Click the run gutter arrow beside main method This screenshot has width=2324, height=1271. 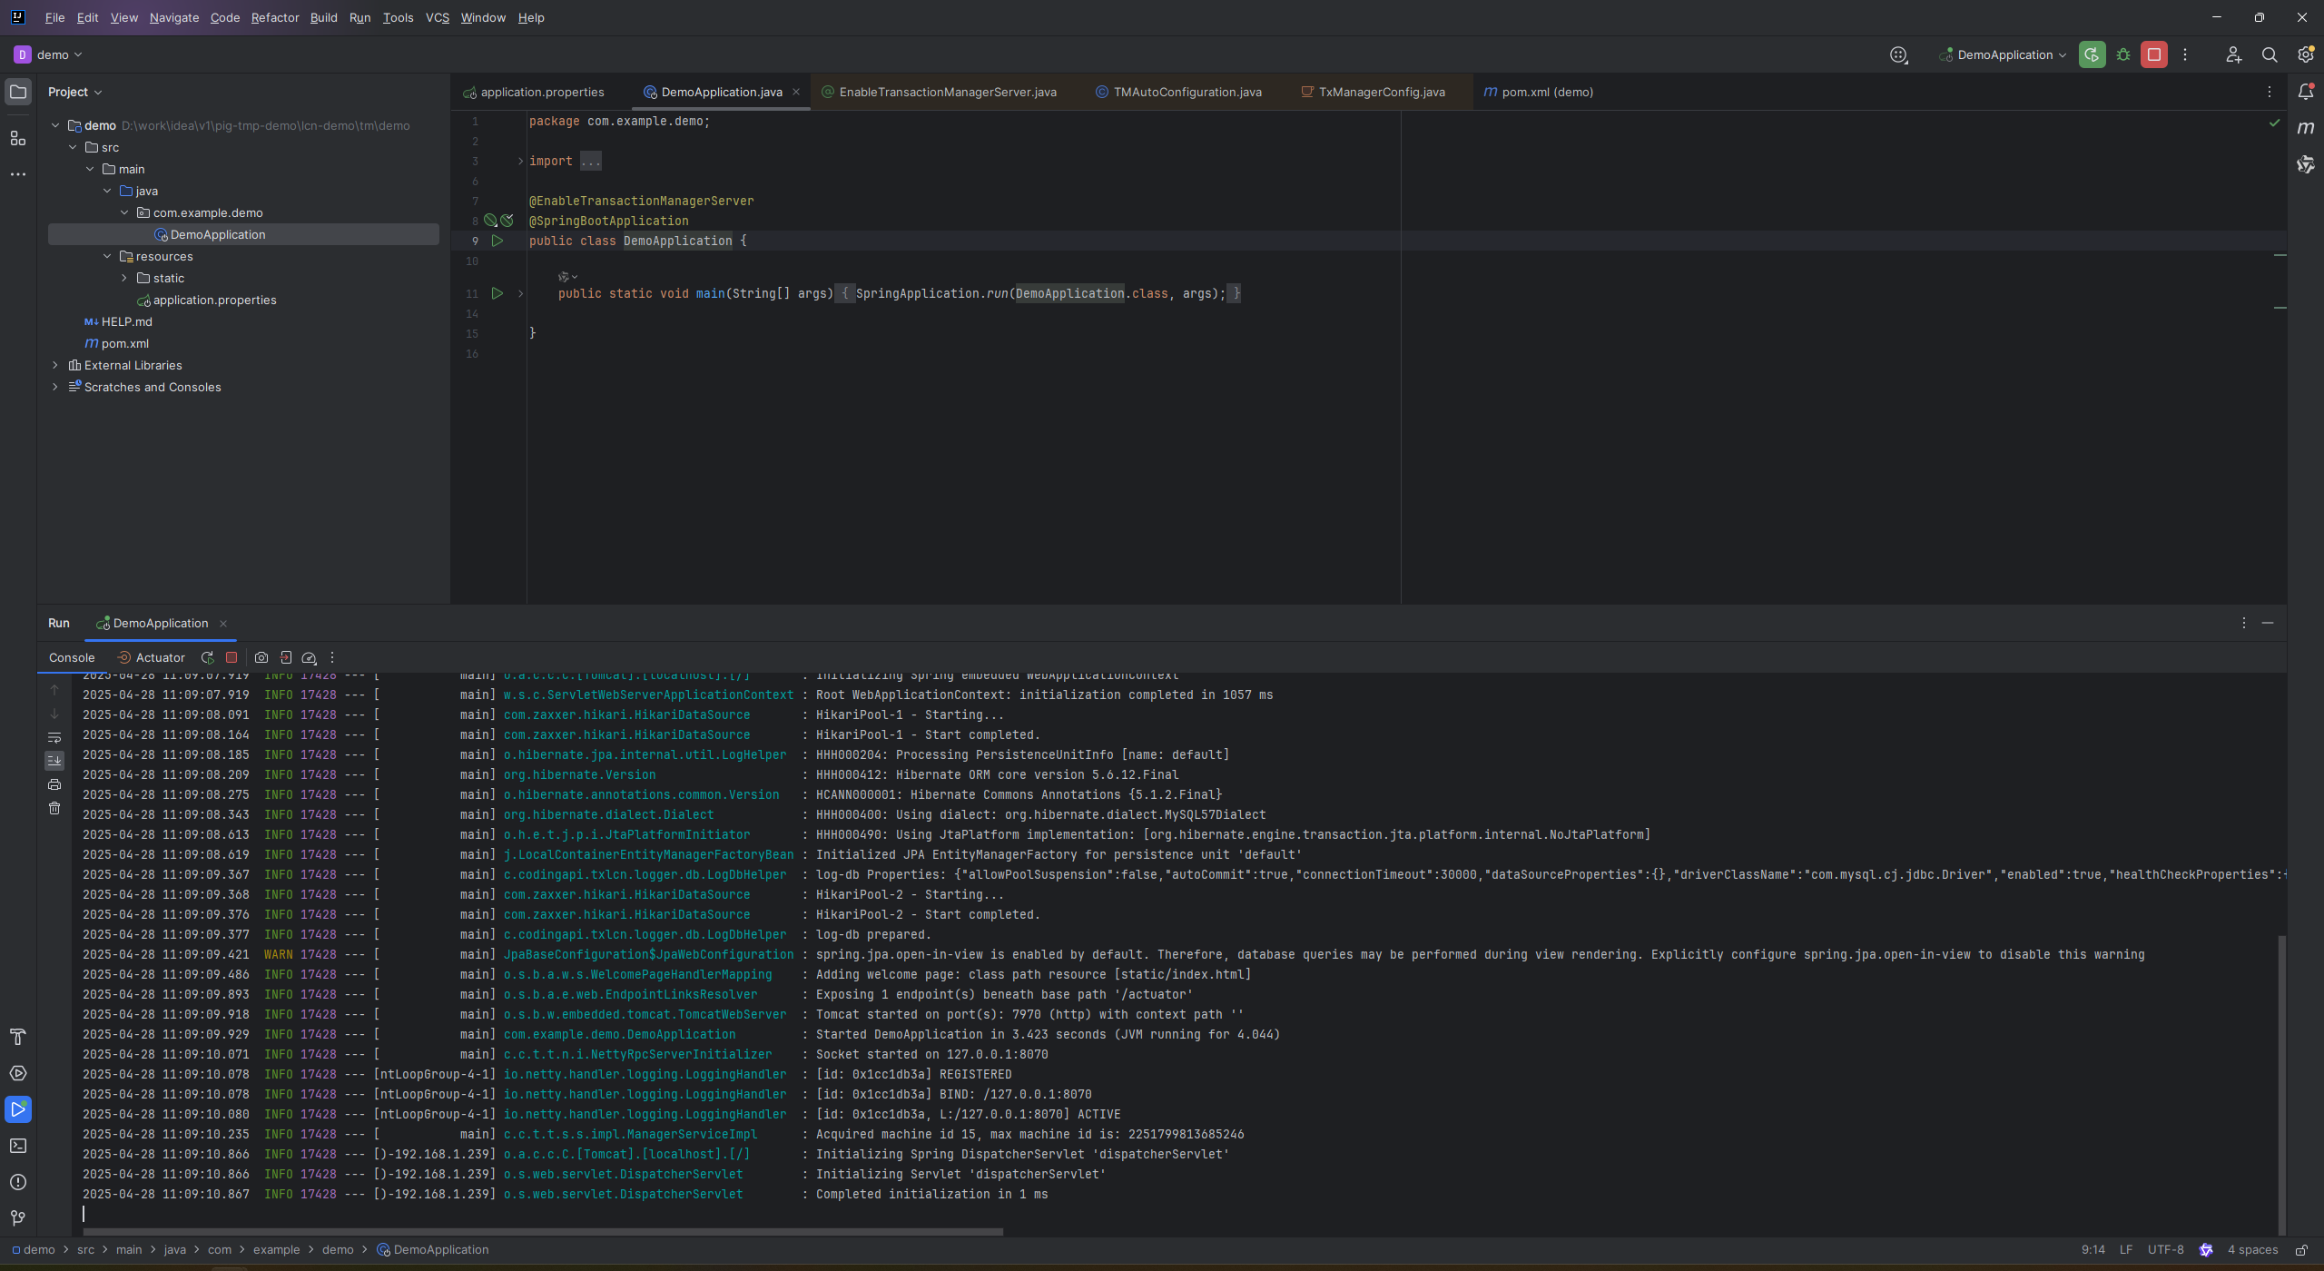[497, 293]
